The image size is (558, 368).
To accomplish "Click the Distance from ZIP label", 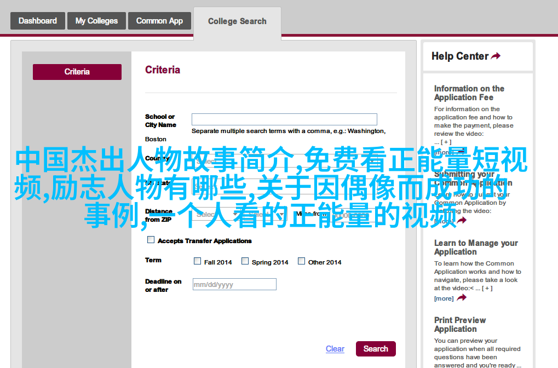I will (158, 215).
